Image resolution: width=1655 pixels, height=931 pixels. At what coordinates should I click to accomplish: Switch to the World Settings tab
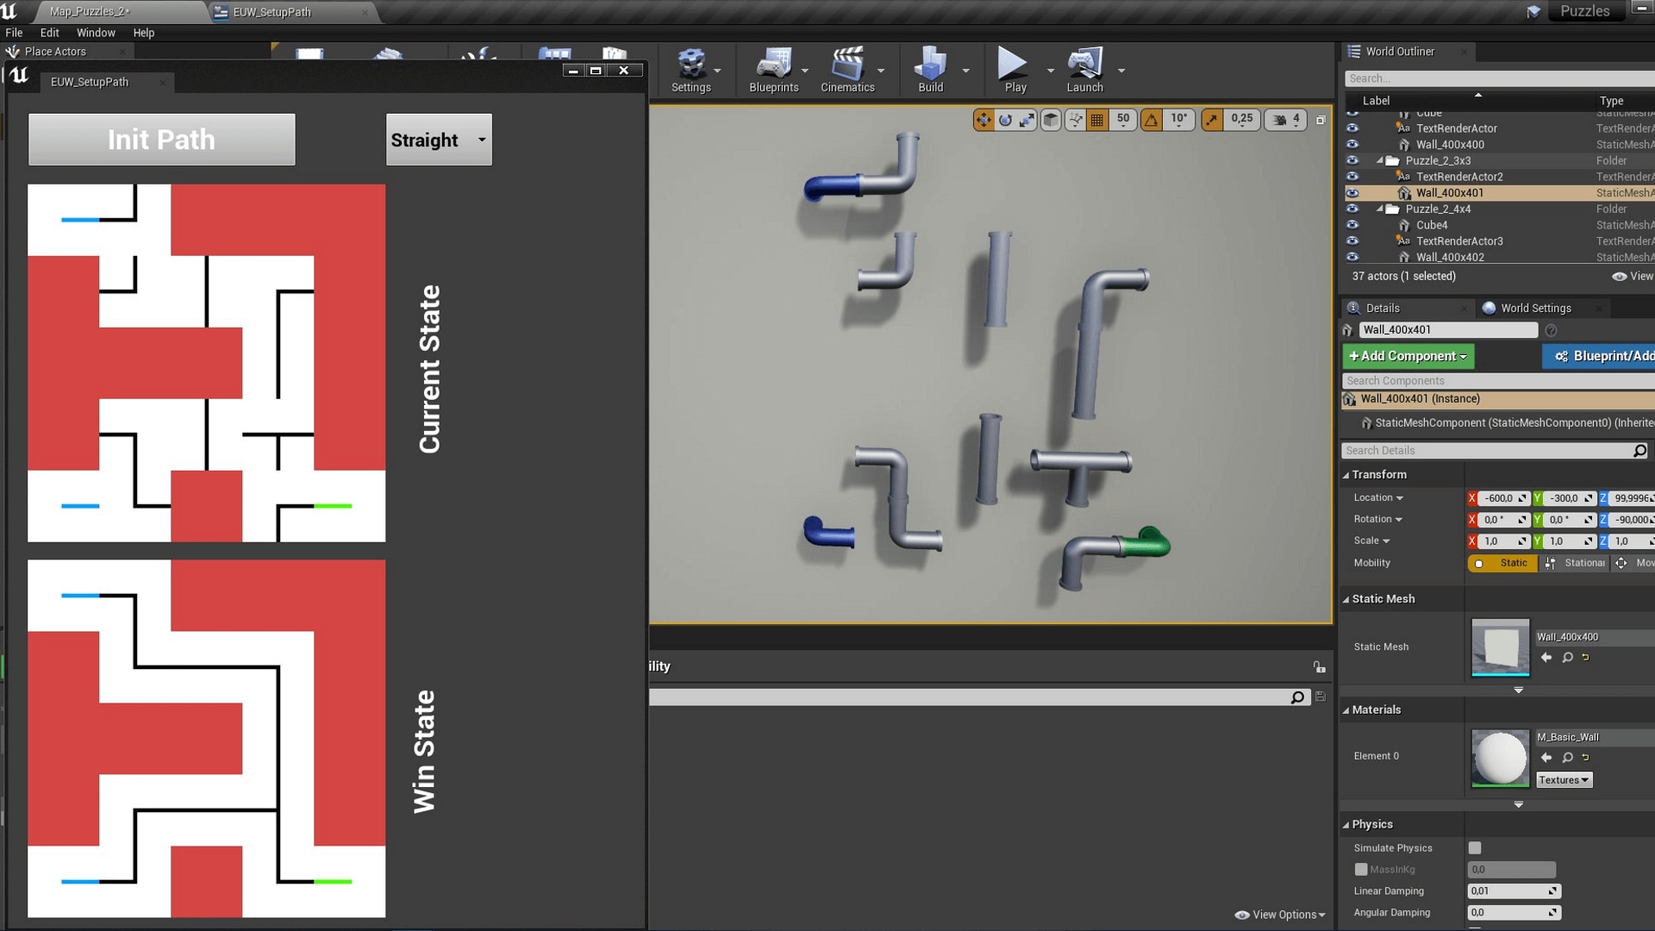(1535, 308)
